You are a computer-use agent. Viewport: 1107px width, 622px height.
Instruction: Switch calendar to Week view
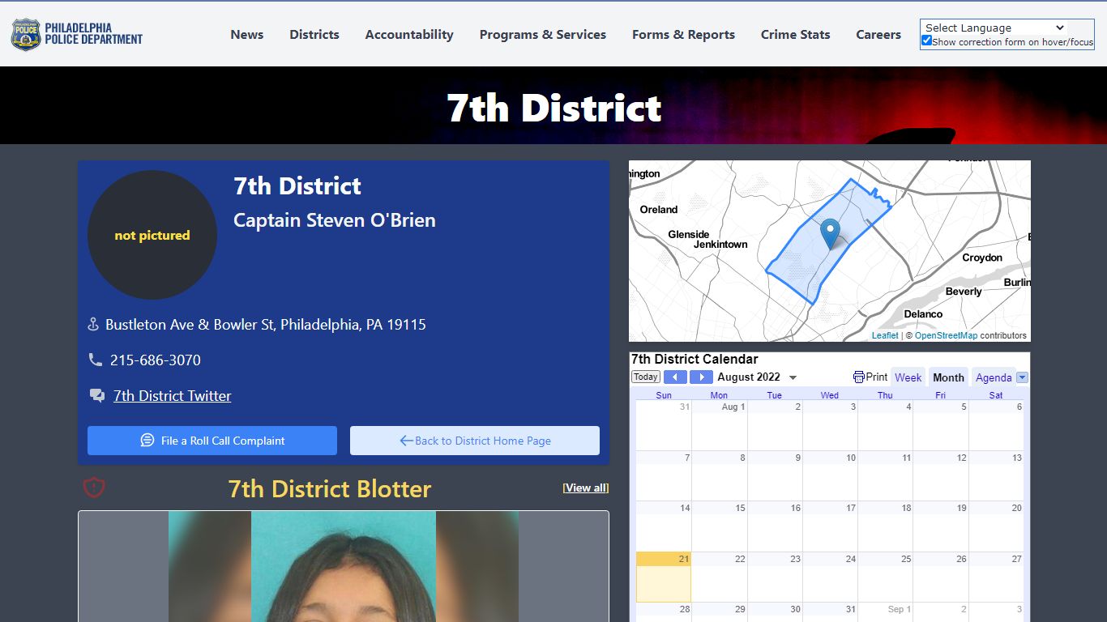(x=908, y=377)
